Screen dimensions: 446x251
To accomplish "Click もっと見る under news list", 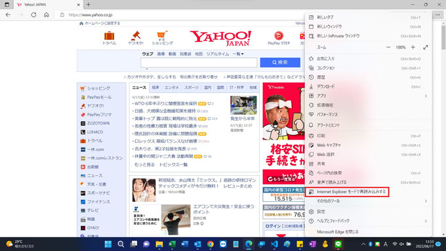I will 144,165.
